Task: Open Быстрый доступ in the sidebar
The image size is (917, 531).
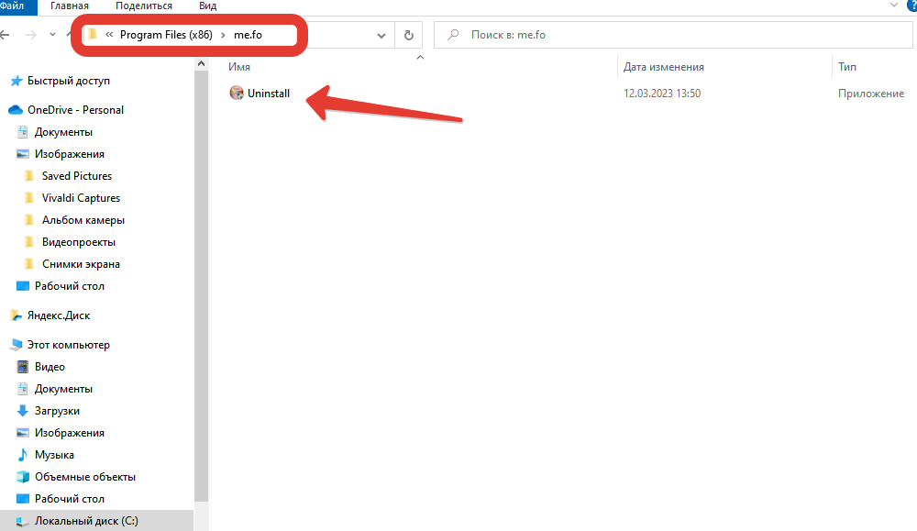Action: (69, 81)
